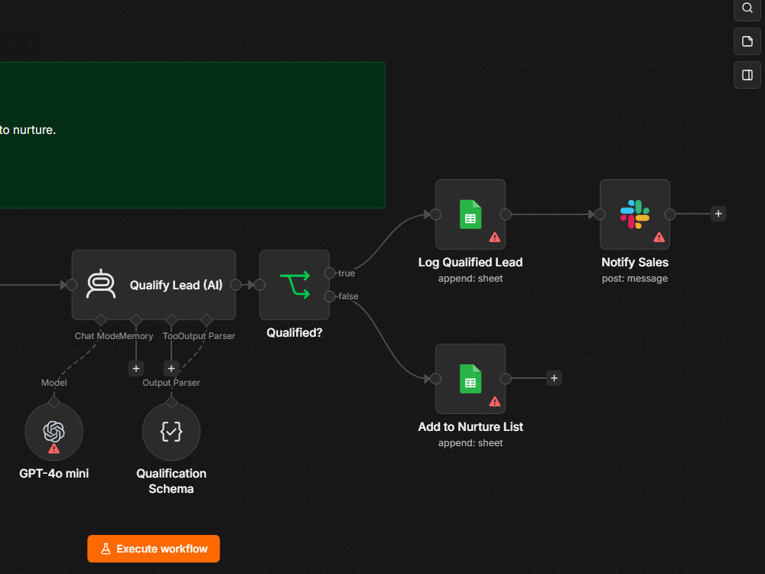Select the green sticky note
The image size is (765, 574).
tap(192, 135)
